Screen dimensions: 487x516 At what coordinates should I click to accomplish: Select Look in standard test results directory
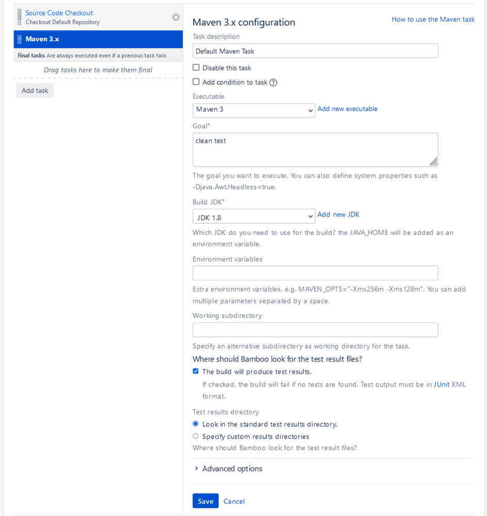[x=196, y=424]
